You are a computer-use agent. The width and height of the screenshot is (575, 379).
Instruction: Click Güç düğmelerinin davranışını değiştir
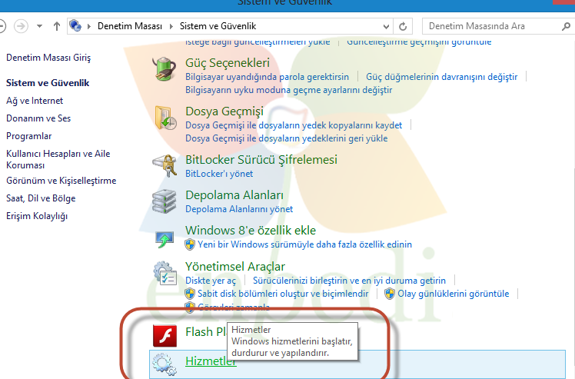point(441,77)
